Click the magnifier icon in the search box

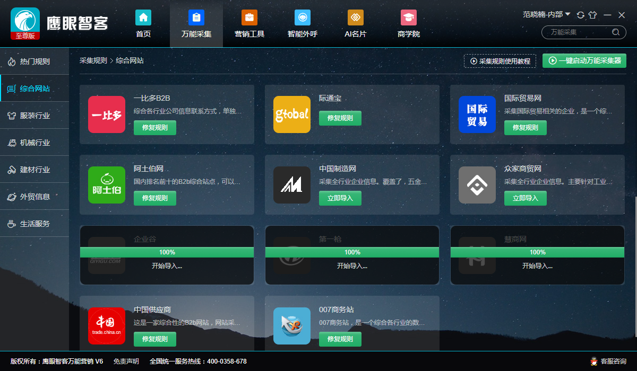click(x=616, y=32)
